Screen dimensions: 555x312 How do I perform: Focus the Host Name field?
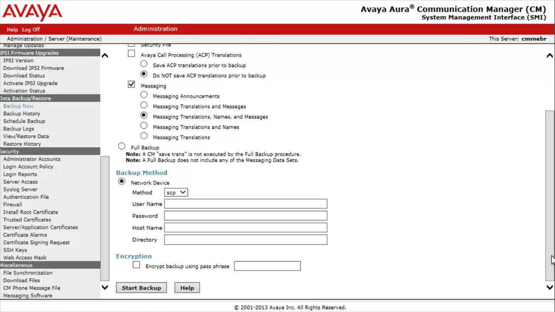point(245,227)
